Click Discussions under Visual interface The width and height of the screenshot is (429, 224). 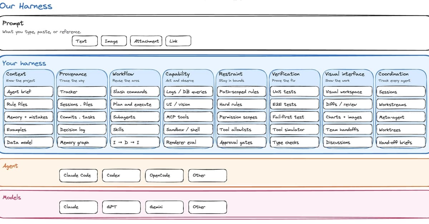click(x=348, y=142)
